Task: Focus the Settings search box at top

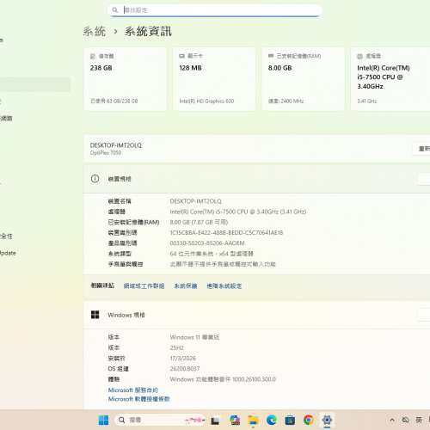Action: click(216, 10)
